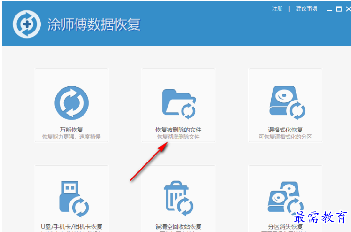Click description 可恢复误格式化的分区
Screen dimensions: 351x232
[285, 137]
